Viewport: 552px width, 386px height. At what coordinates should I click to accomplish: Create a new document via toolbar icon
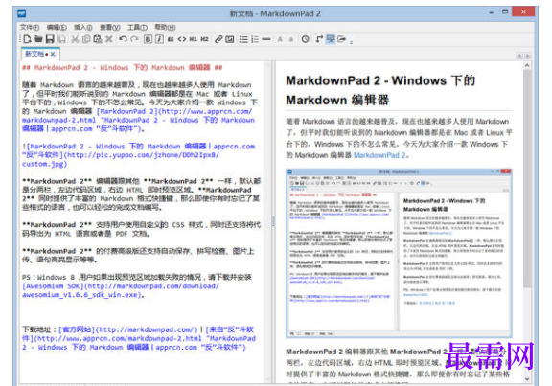pyautogui.click(x=28, y=39)
